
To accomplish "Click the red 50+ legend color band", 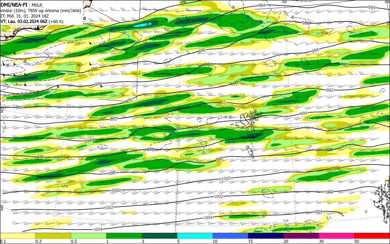I will [x=372, y=235].
